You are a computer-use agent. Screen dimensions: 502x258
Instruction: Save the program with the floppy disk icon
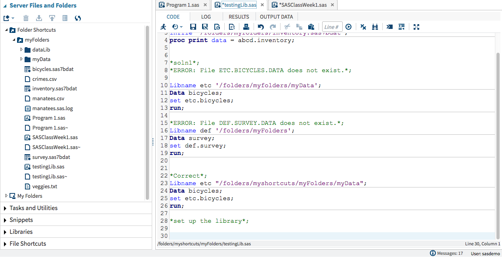(x=193, y=27)
